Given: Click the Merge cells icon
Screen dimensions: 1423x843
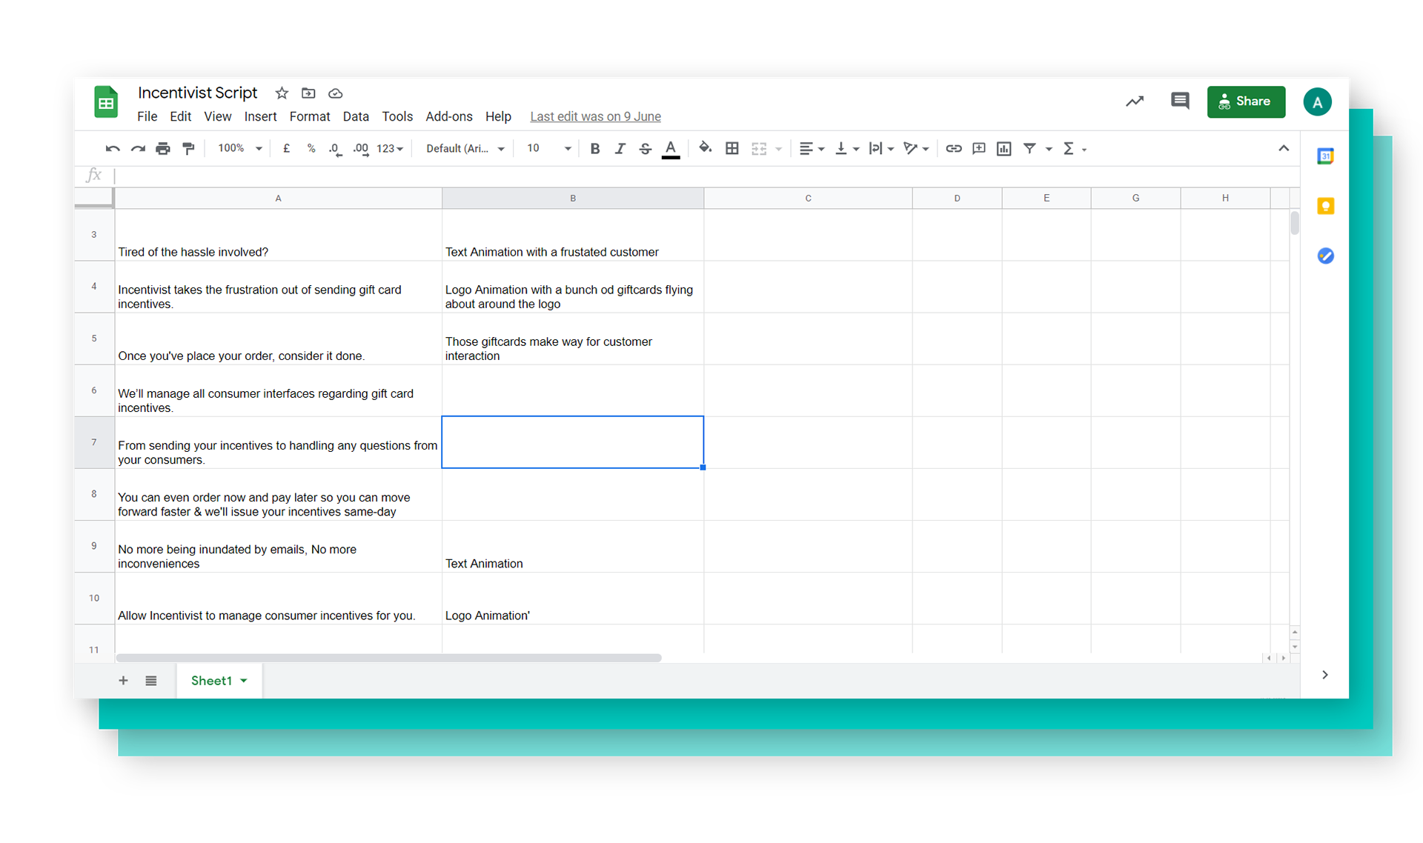Looking at the screenshot, I should 759,149.
